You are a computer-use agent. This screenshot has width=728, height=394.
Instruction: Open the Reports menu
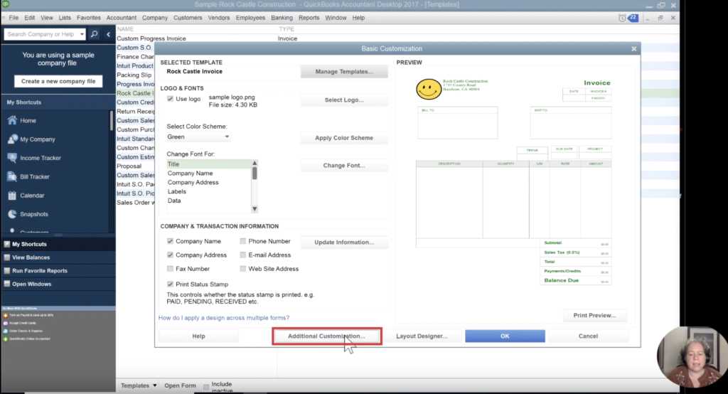coord(309,18)
